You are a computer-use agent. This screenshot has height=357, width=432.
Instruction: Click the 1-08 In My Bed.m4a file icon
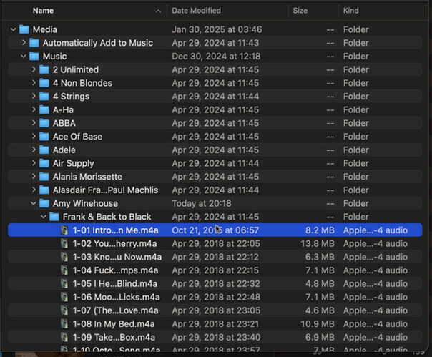64,323
